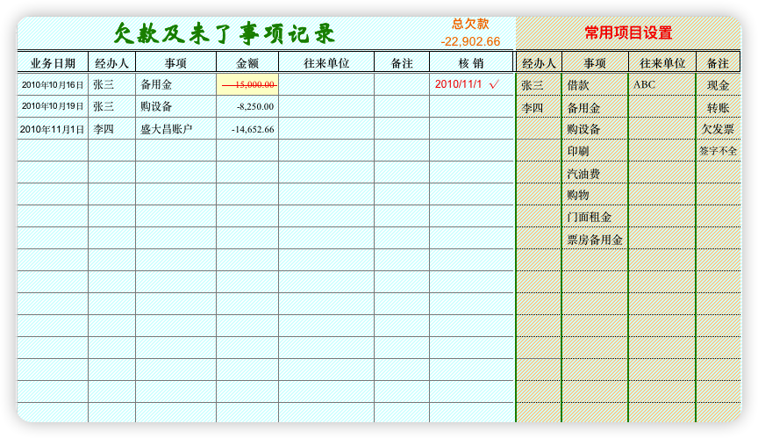
Task: Select 张三 in the settings 经办人 column
Action: coord(539,85)
